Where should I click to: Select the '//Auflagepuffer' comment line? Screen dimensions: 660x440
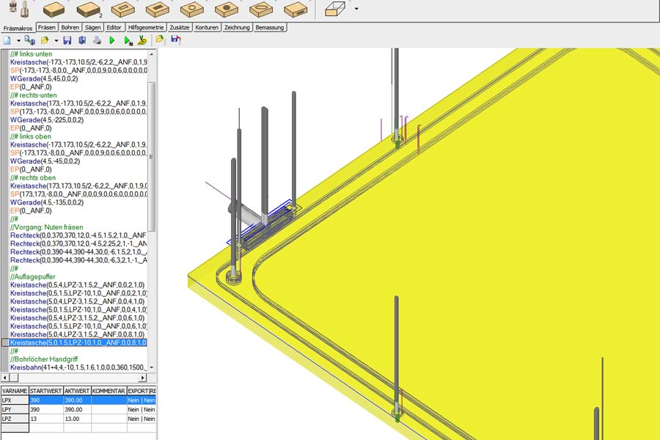click(33, 277)
